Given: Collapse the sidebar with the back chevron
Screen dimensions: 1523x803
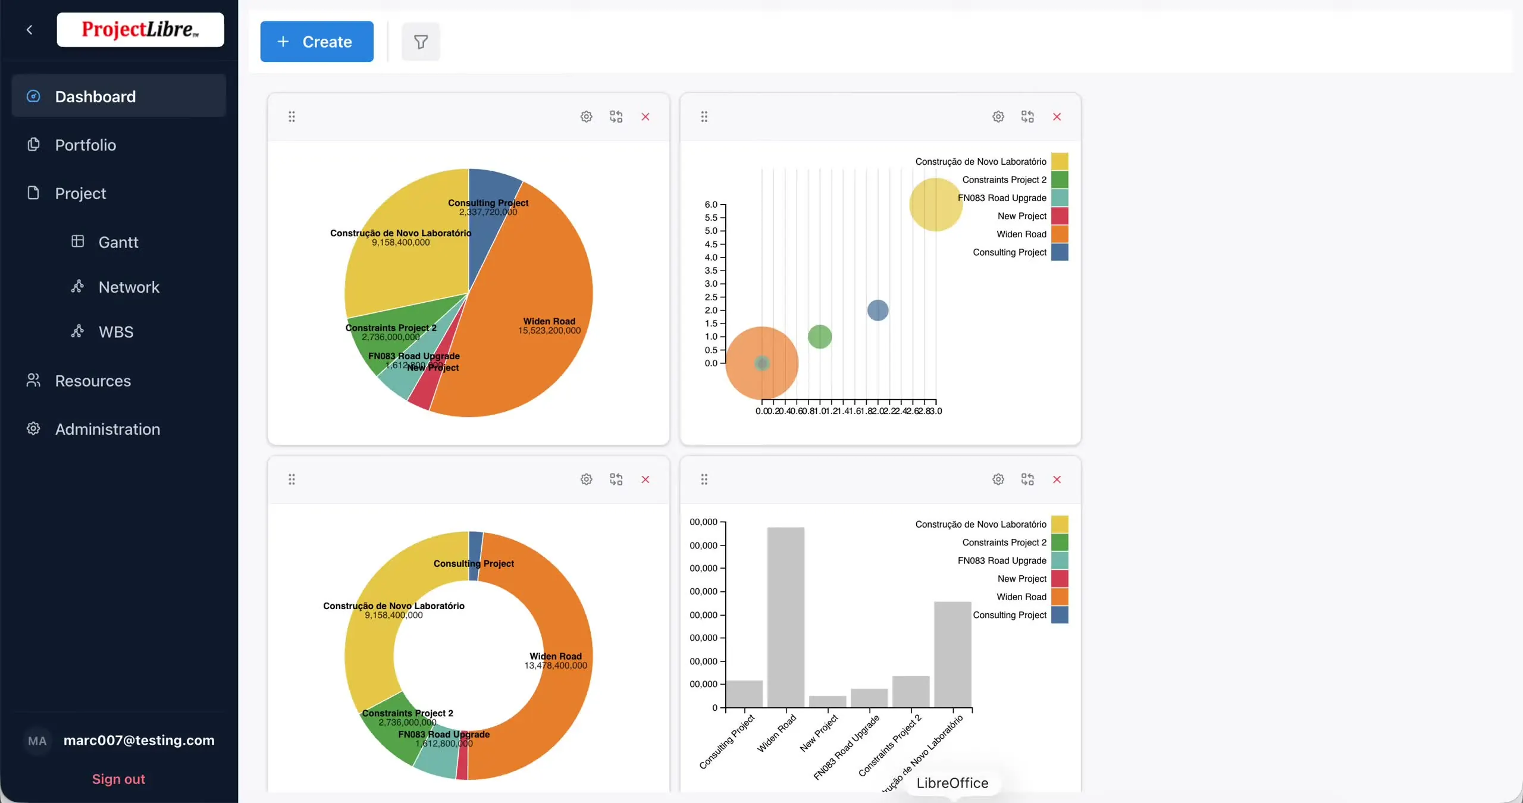Looking at the screenshot, I should [29, 30].
